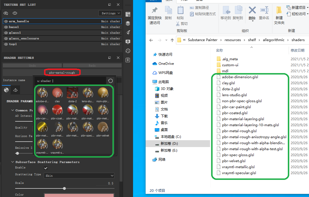Screen dimensions: 309x197
Task: Hide the glass_enclosure texture set
Action: [6, 38]
